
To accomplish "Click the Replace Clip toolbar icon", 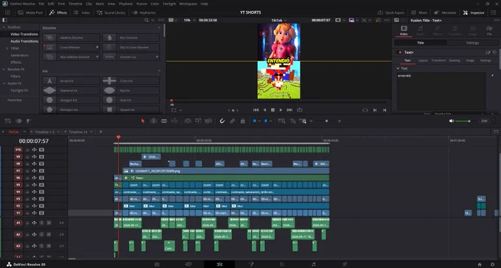I will pos(209,121).
